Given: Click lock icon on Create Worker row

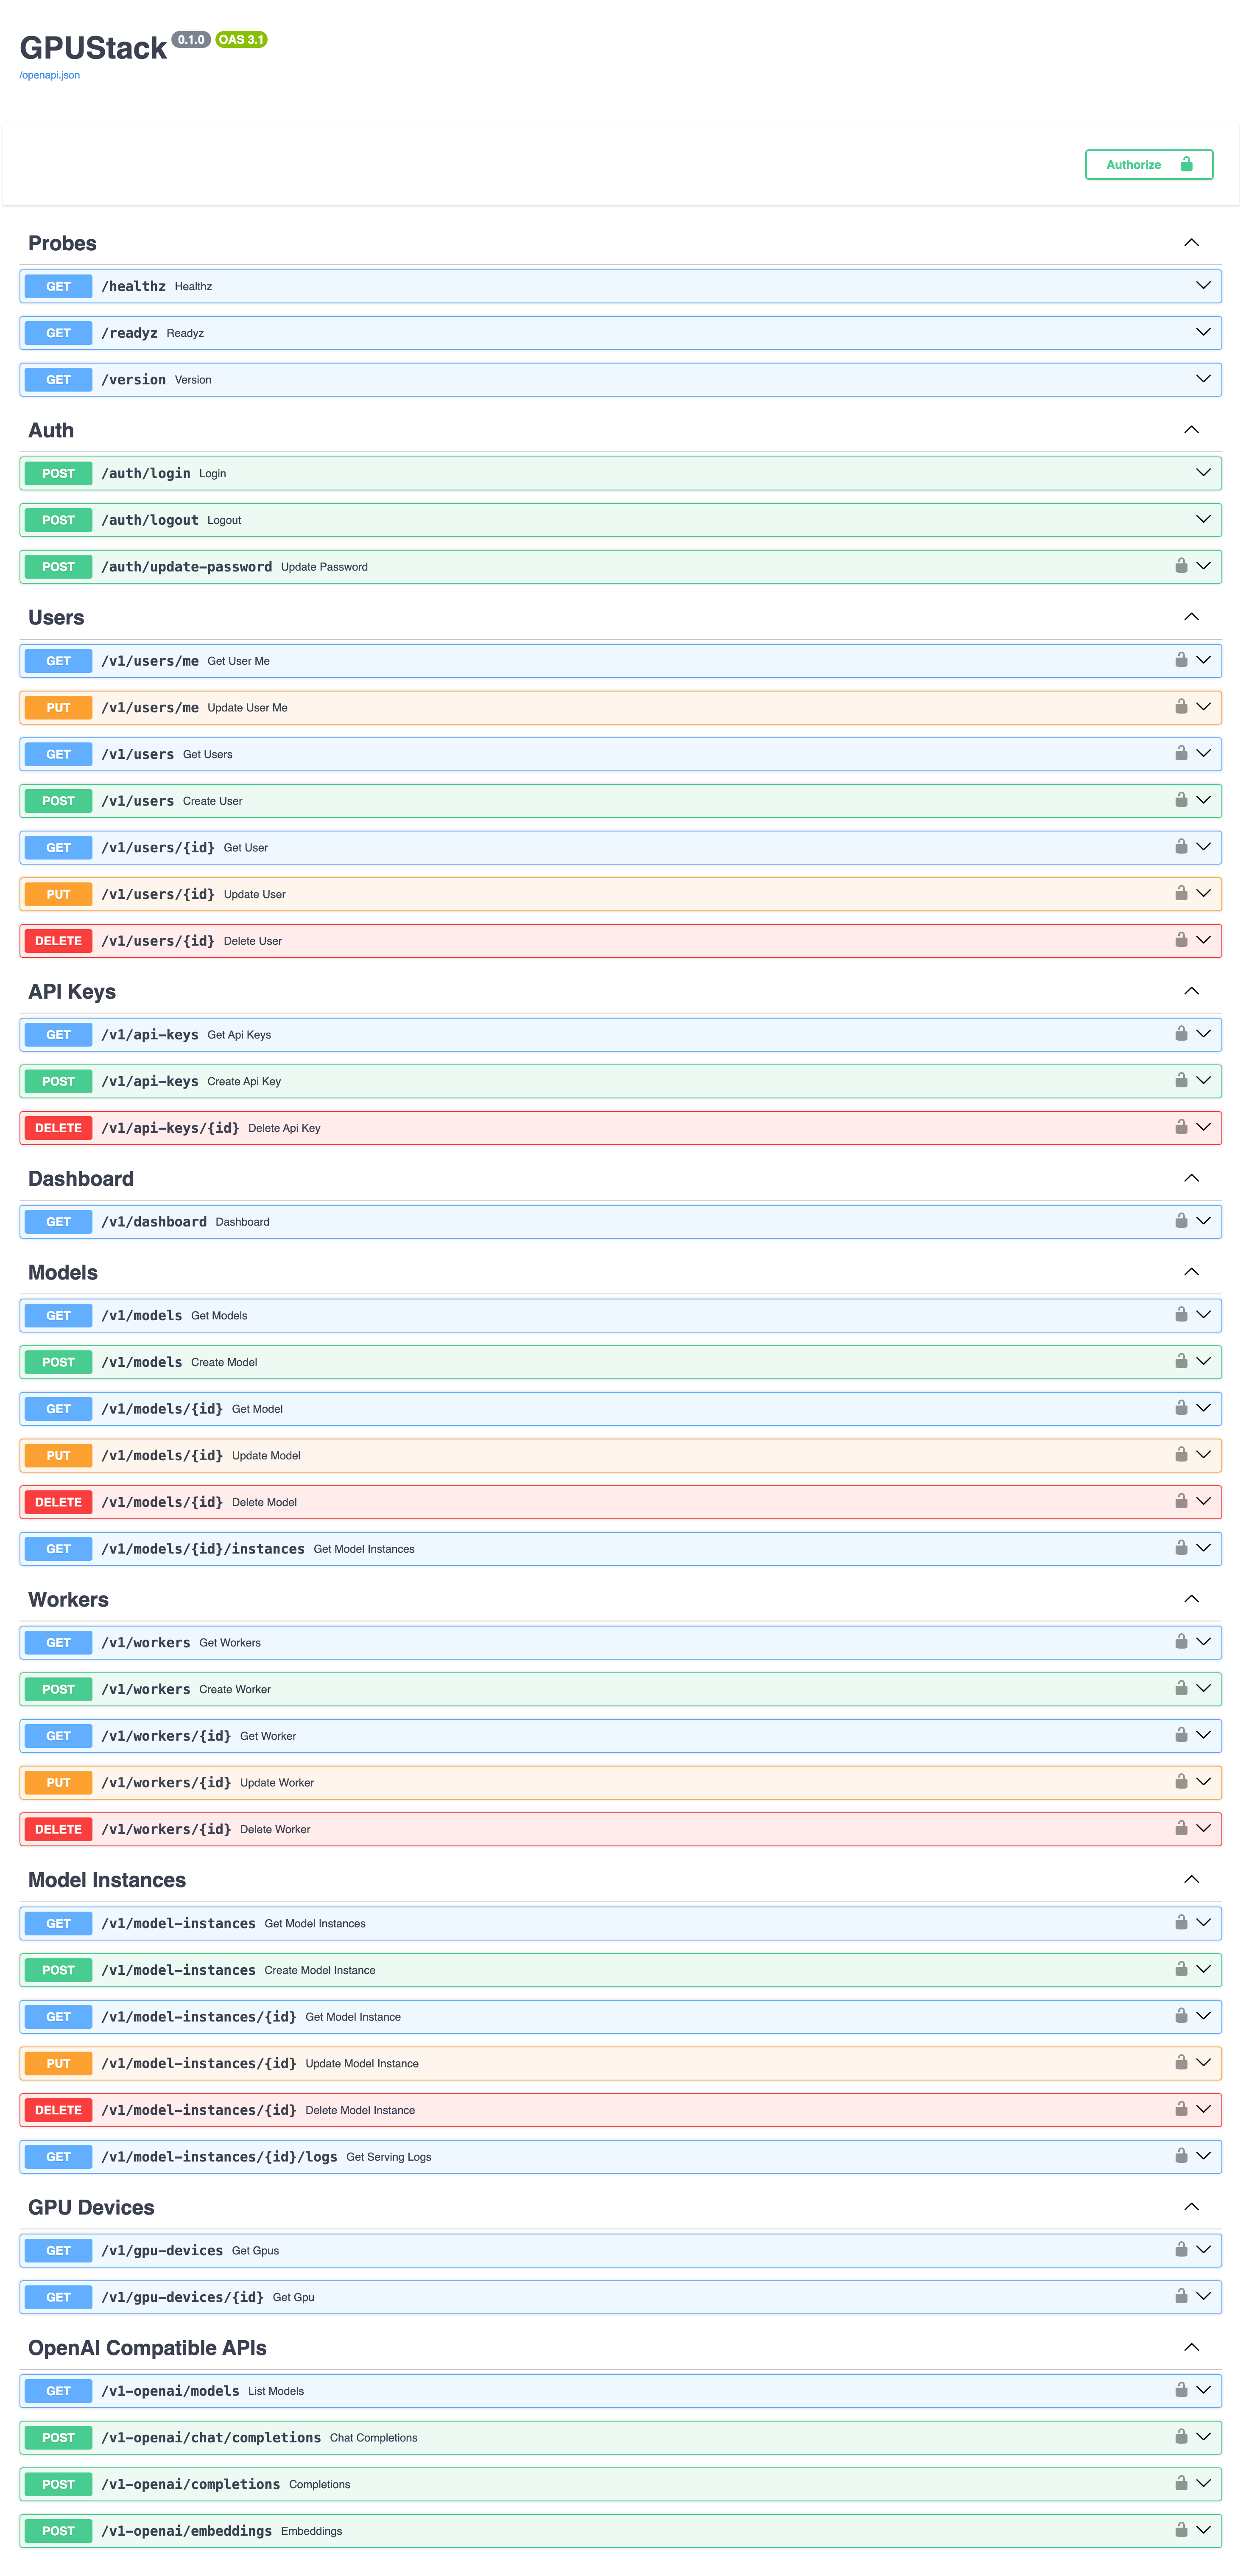Looking at the screenshot, I should click(x=1181, y=1688).
